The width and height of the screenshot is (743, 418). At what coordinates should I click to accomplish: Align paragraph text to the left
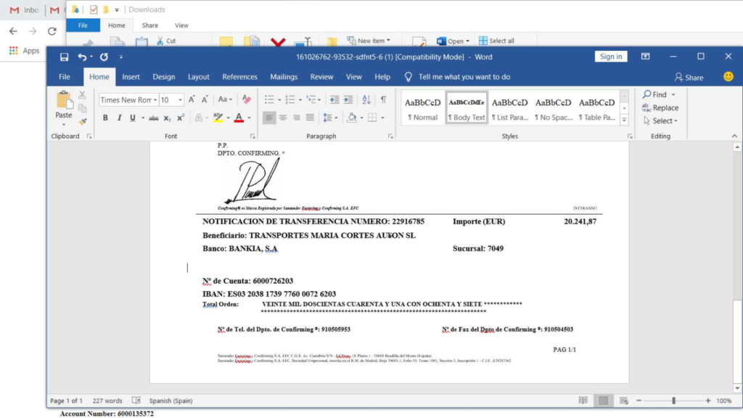pyautogui.click(x=269, y=118)
